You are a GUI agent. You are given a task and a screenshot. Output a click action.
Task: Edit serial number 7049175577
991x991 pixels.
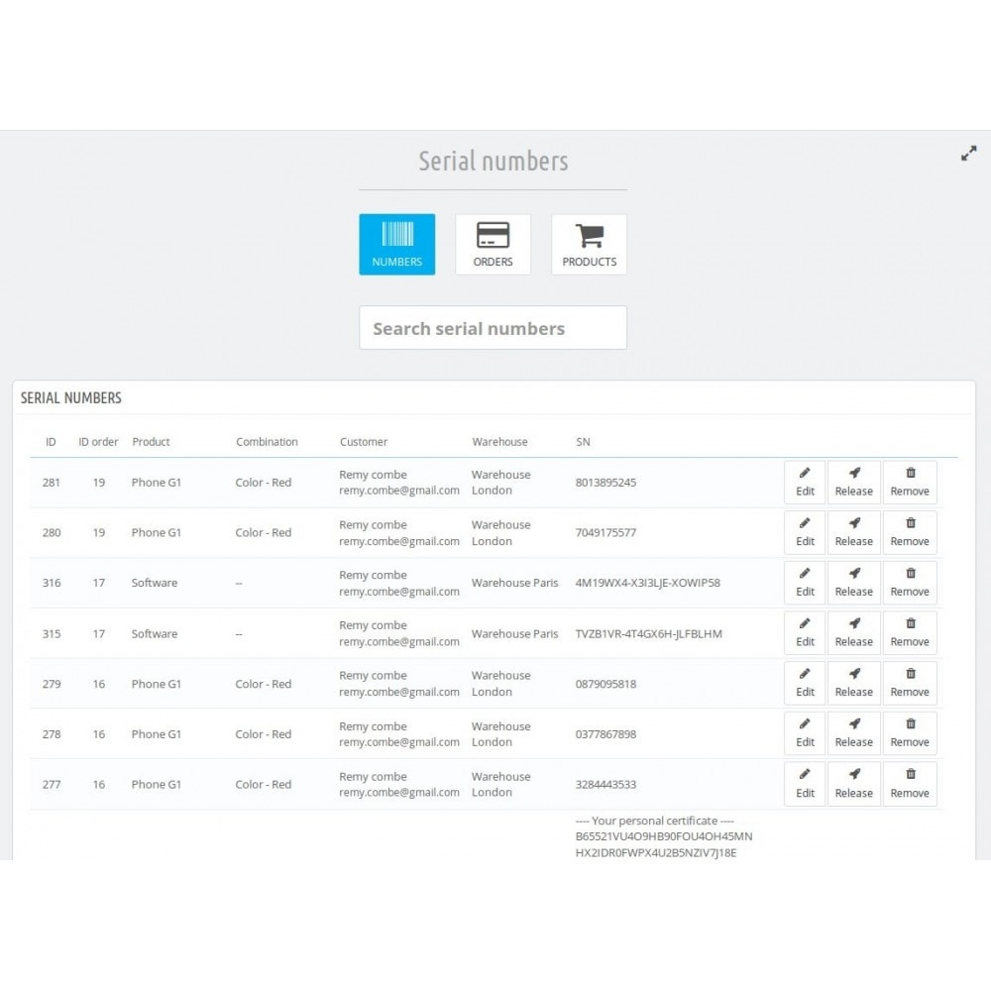(x=805, y=533)
